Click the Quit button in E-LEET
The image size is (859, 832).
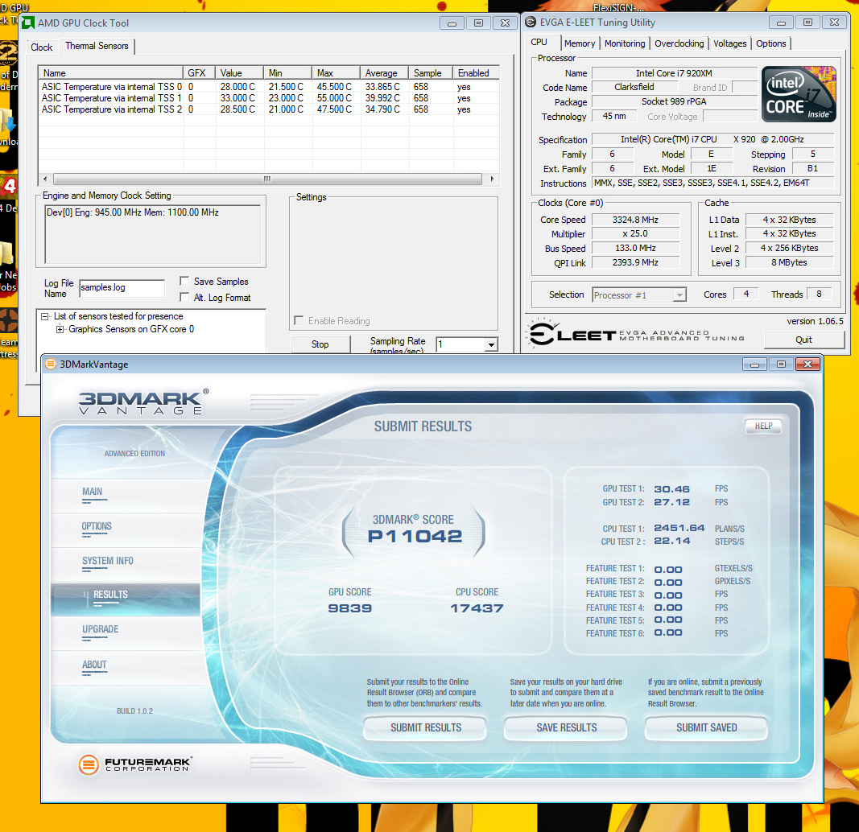(x=803, y=340)
